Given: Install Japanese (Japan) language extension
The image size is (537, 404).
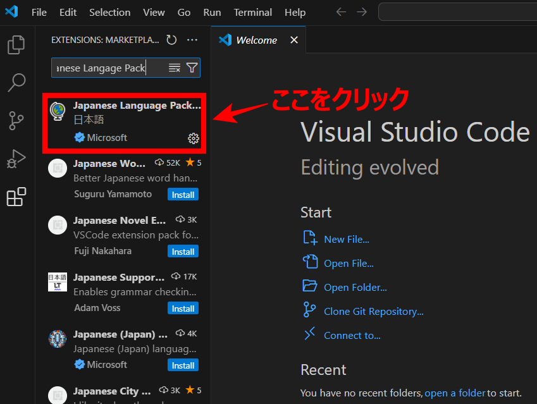Looking at the screenshot, I should [183, 365].
